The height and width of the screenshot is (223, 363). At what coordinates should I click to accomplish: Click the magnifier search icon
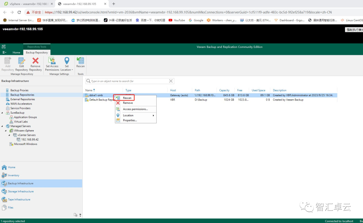[x=88, y=81]
